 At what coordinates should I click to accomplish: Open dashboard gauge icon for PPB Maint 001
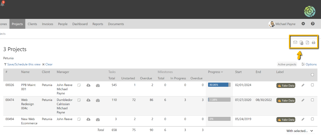pos(98,85)
